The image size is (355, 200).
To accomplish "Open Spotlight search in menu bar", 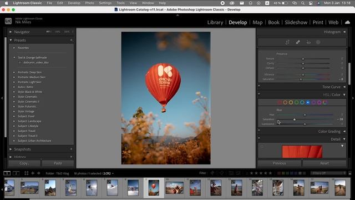I will (x=303, y=3).
